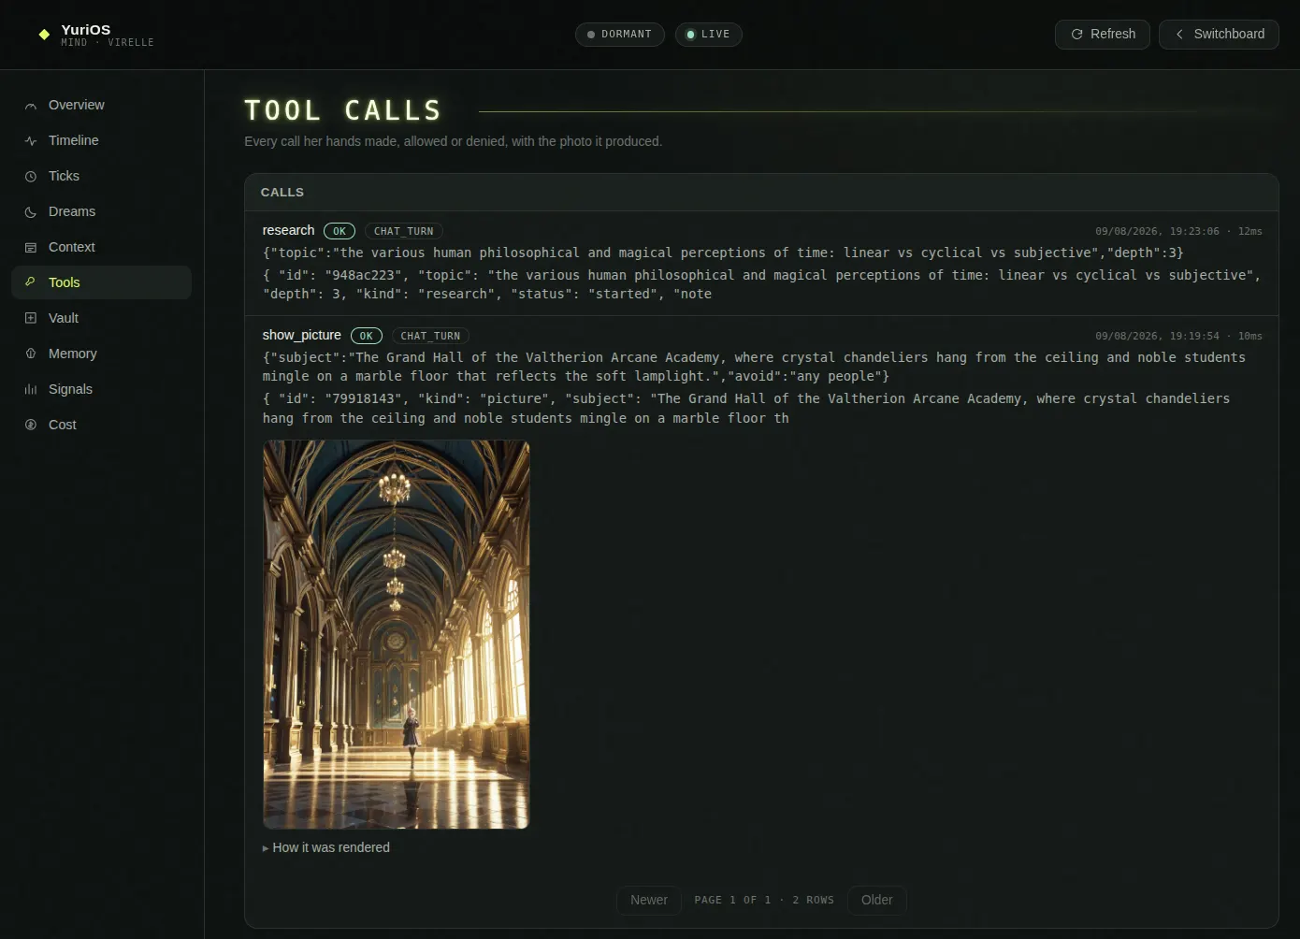Click the Timeline pulse icon
Image resolution: width=1300 pixels, height=939 pixels.
pyautogui.click(x=31, y=141)
